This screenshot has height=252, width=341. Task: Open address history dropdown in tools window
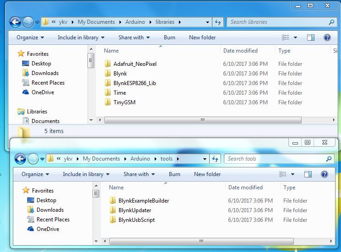point(205,159)
